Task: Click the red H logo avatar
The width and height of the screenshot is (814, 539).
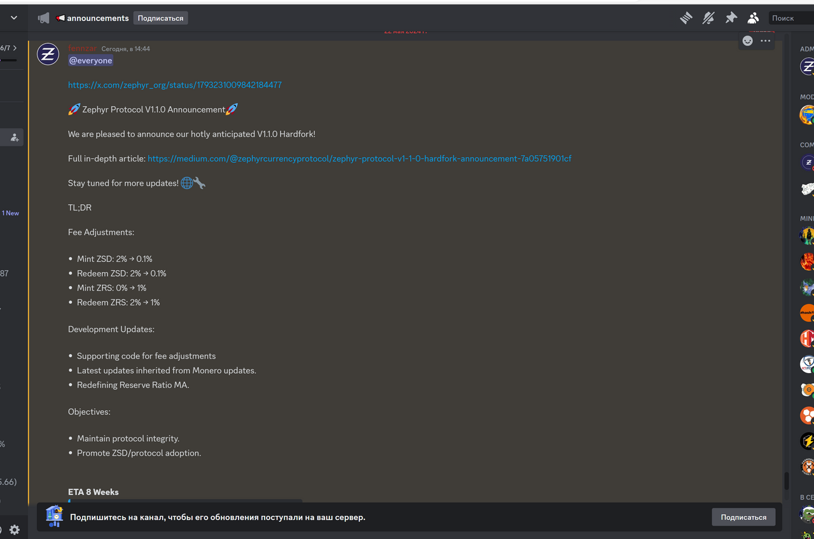Action: [x=808, y=339]
